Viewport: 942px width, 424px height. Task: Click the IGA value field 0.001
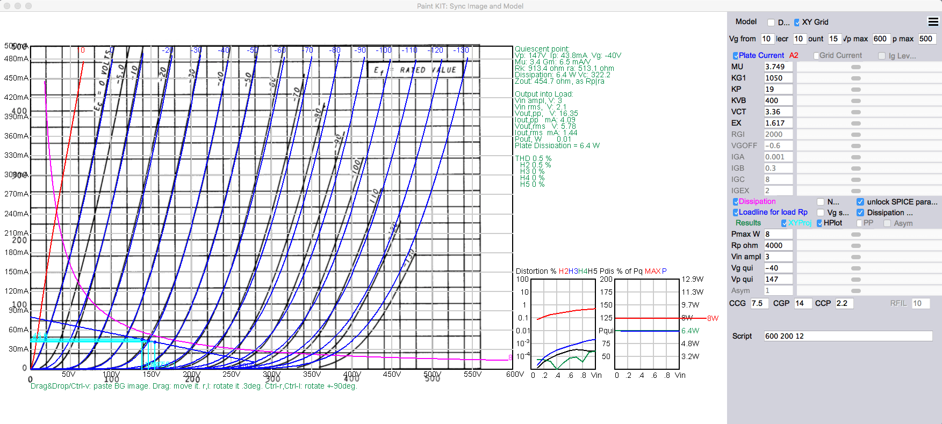[778, 157]
